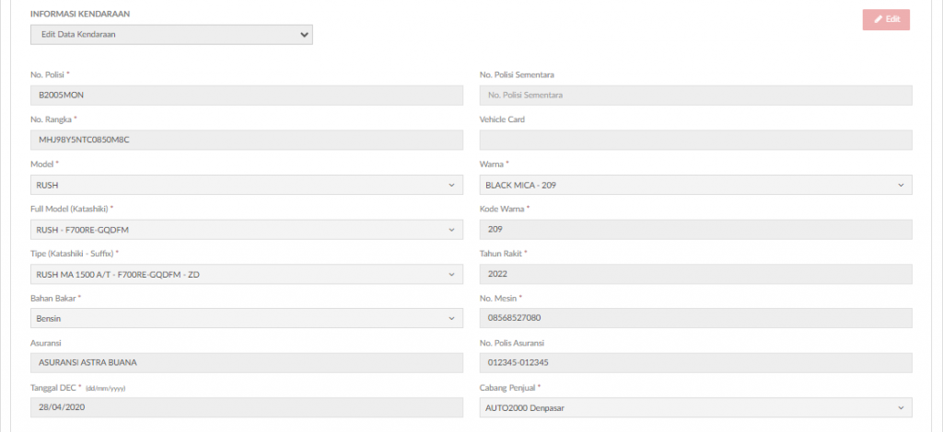Focus the Kode Warna field showing 209
The height and width of the screenshot is (432, 943).
tap(696, 229)
